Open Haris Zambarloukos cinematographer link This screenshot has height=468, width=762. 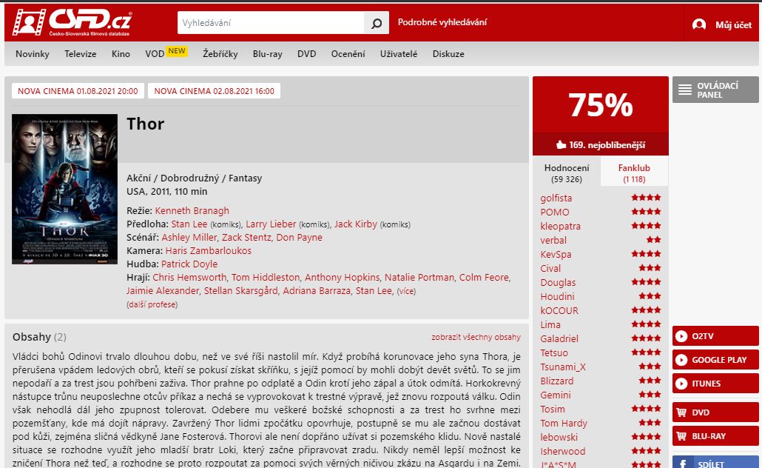(209, 250)
